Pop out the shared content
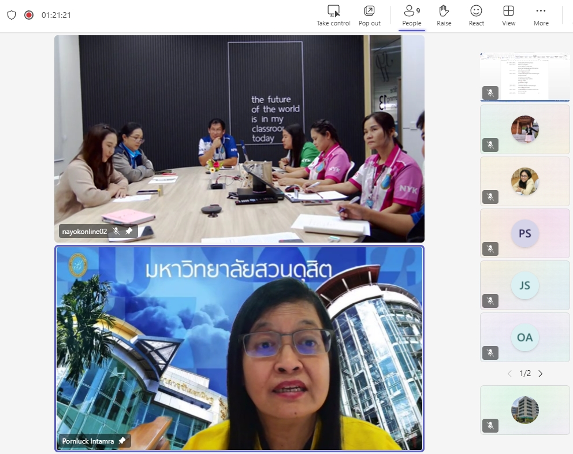573x454 pixels. 370,16
